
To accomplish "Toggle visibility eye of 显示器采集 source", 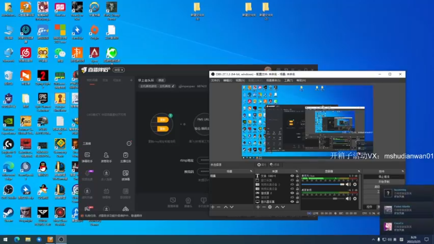I will 292,202.
